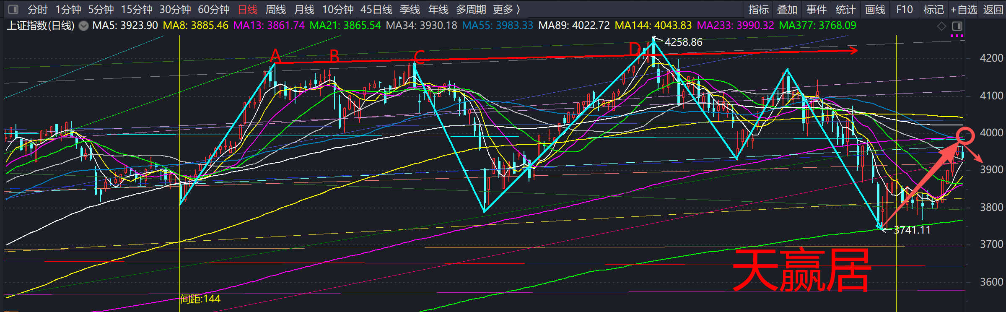Click the 3800 price axis label
The height and width of the screenshot is (312, 1006).
(991, 207)
